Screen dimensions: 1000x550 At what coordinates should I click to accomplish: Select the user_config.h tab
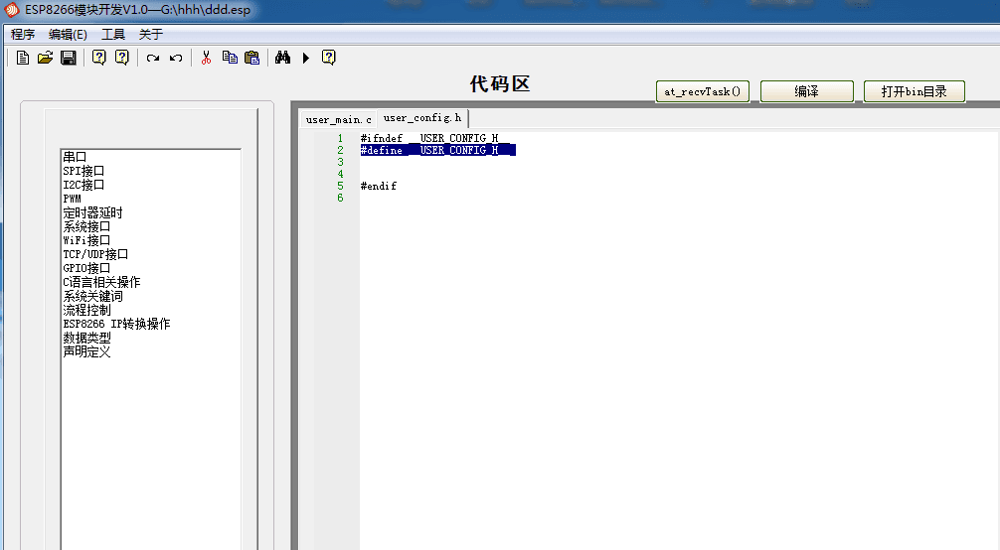click(422, 118)
